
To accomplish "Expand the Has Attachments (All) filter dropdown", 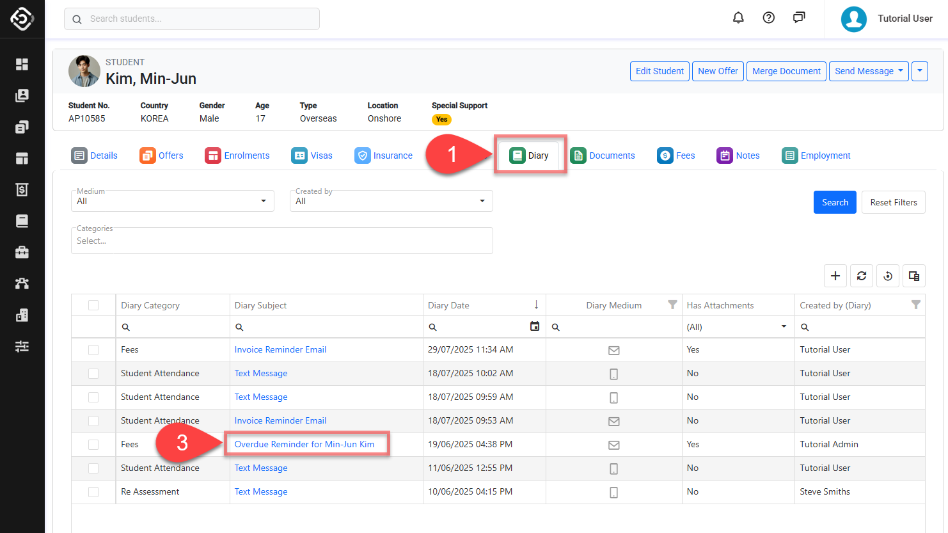I will click(784, 327).
